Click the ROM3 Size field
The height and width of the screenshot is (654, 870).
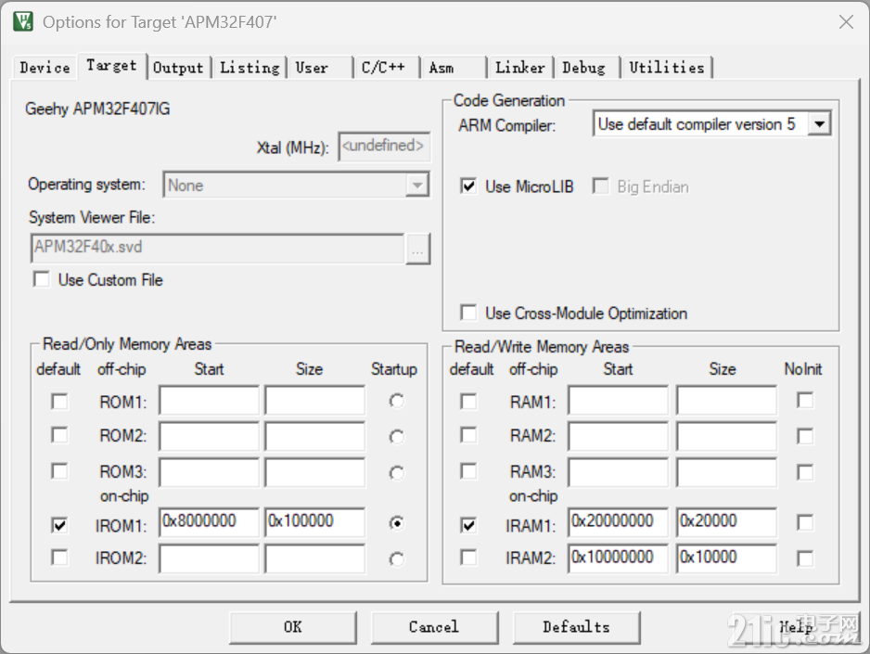point(314,472)
